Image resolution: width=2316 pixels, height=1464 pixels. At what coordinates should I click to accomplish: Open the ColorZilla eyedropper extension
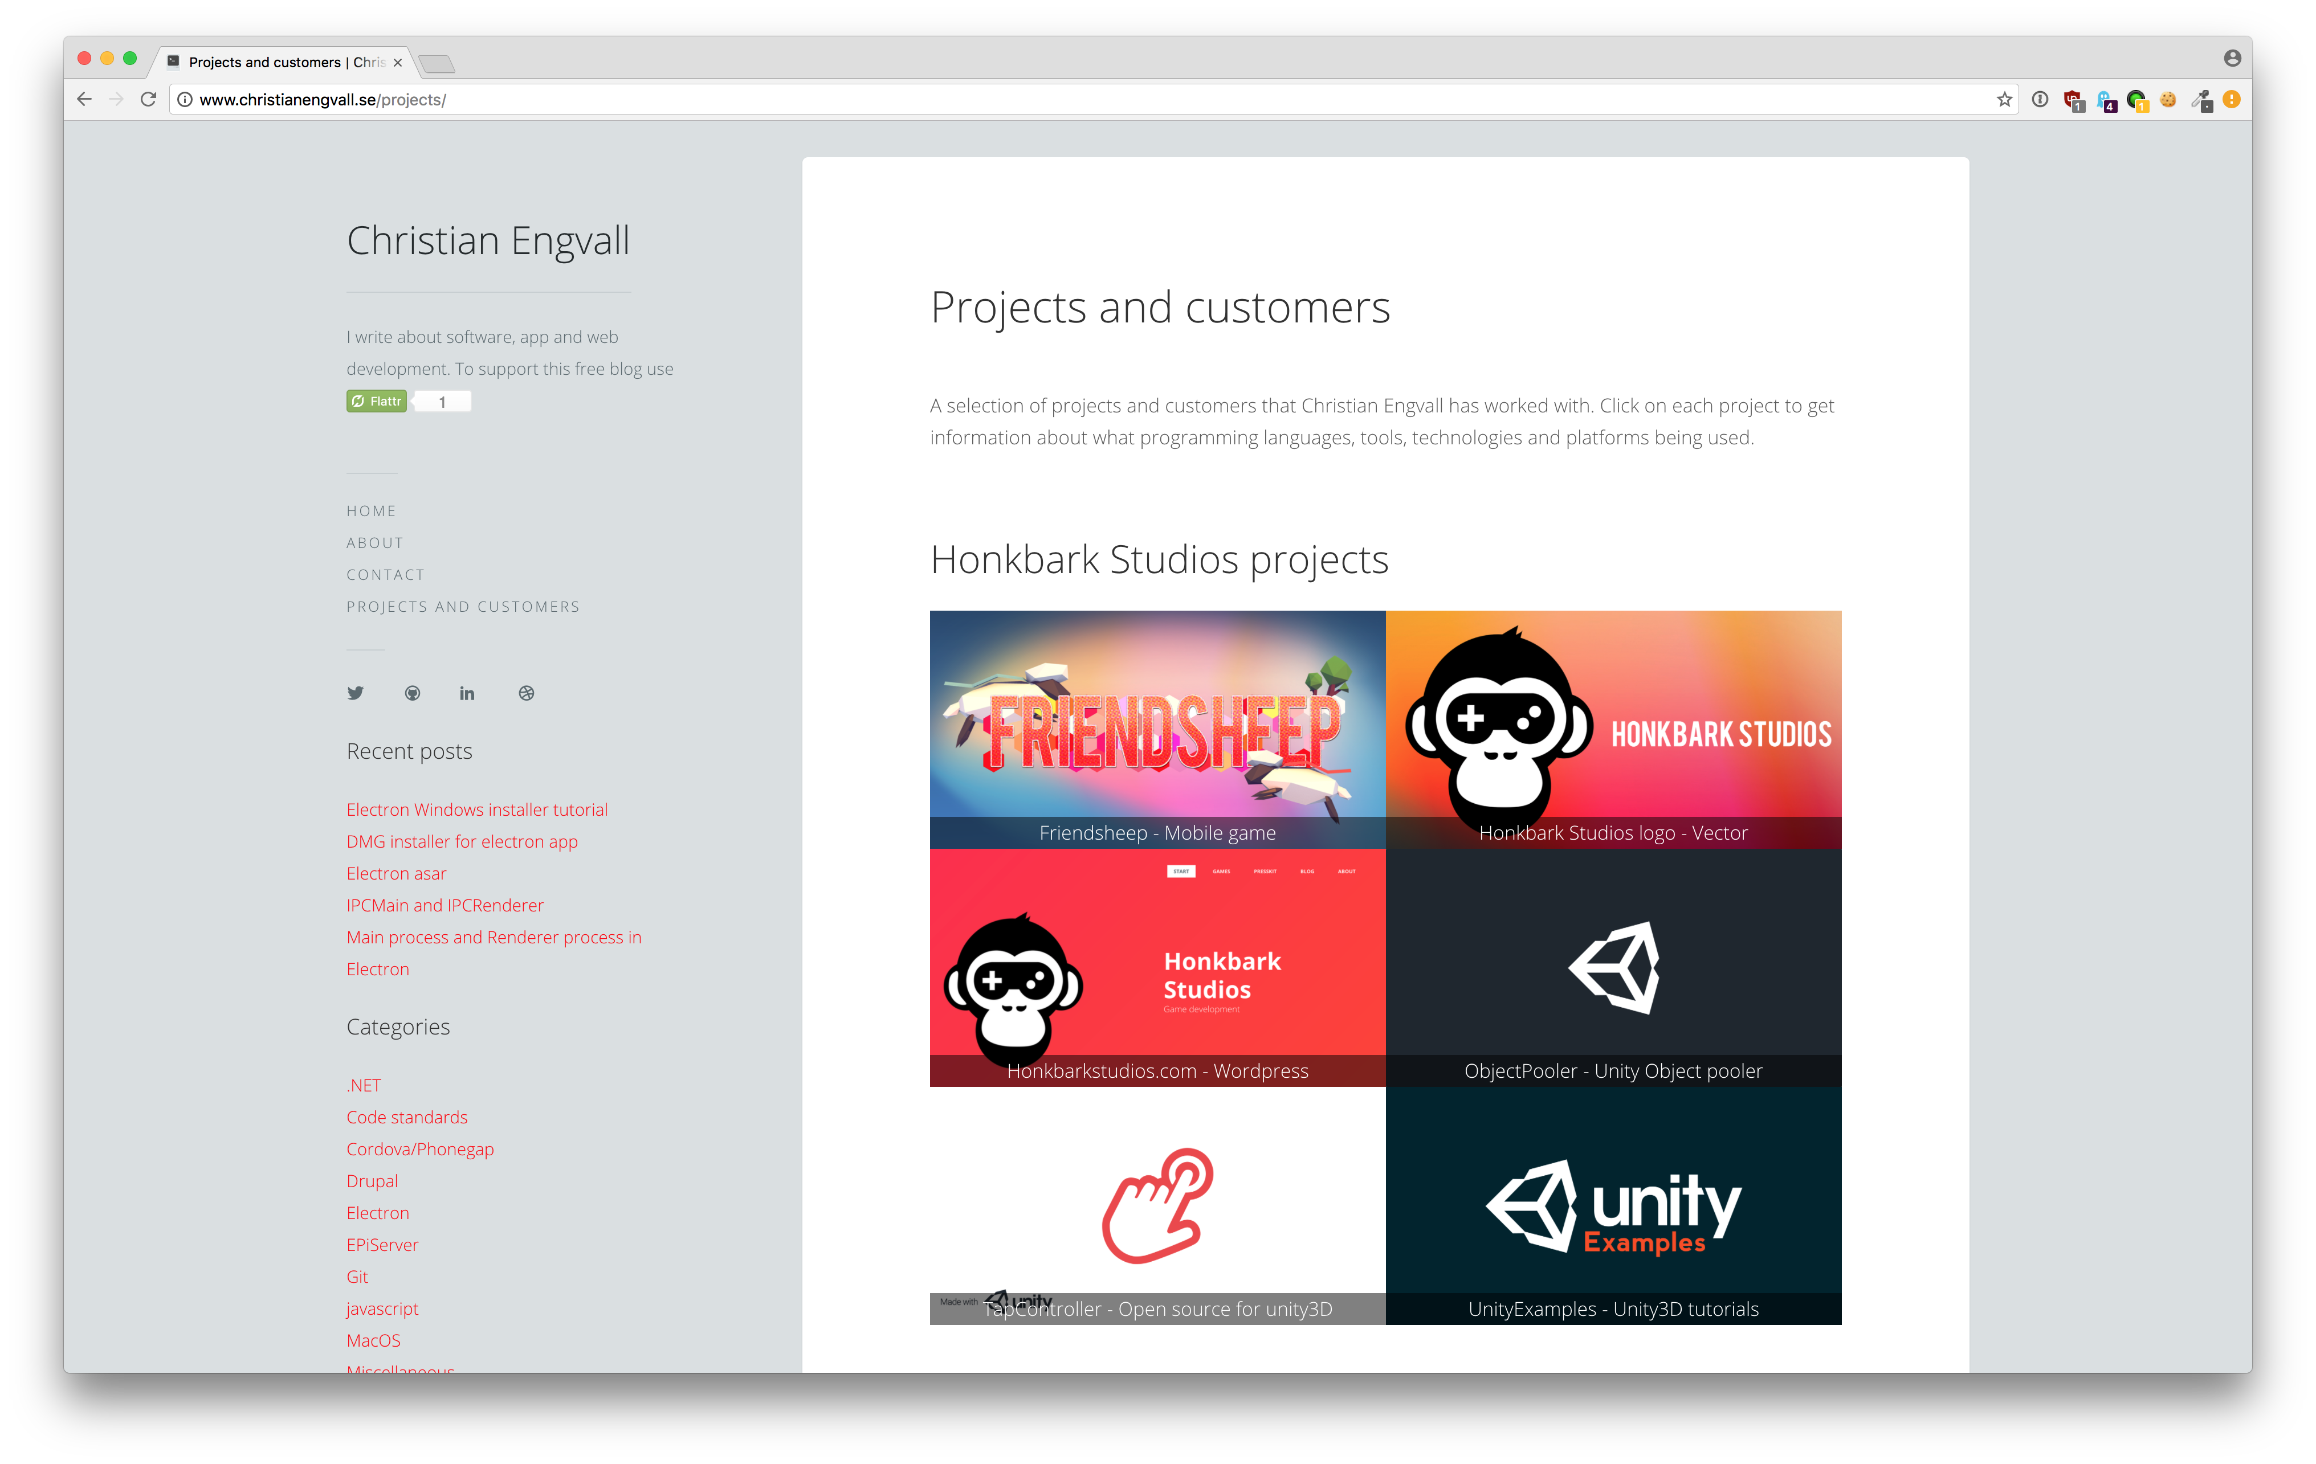(x=2203, y=99)
